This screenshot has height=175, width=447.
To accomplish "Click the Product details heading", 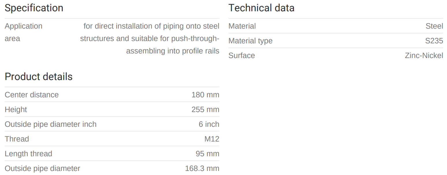I will [x=38, y=77].
